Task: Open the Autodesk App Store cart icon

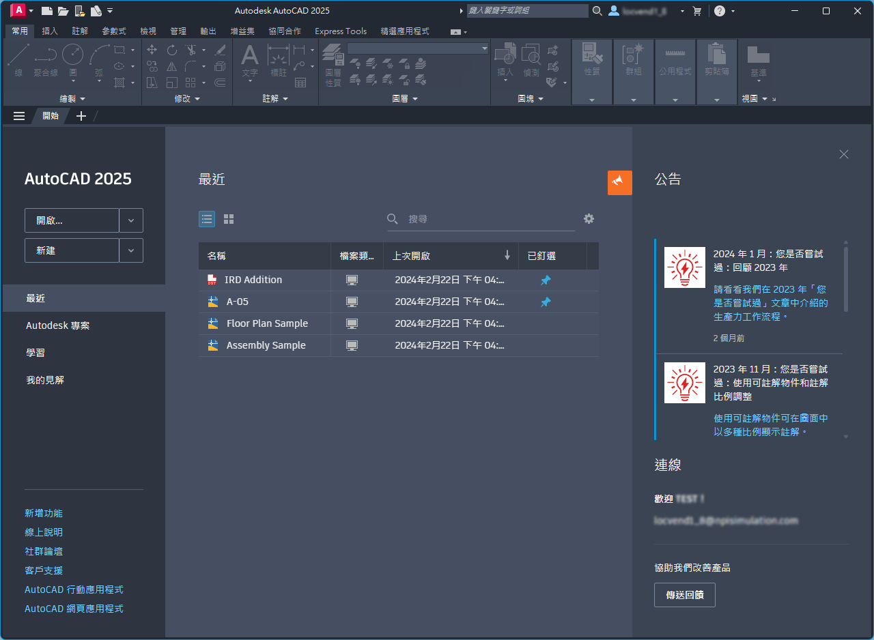Action: tap(697, 11)
